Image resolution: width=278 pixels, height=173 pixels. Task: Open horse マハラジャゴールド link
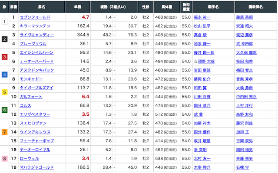(x=36, y=167)
